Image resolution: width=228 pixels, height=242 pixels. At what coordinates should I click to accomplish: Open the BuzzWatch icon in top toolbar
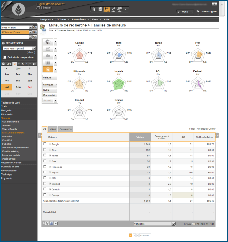pyautogui.click(x=120, y=9)
